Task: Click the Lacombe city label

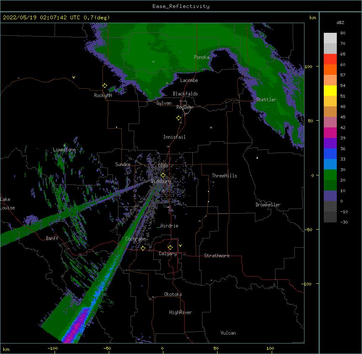Action: click(189, 80)
